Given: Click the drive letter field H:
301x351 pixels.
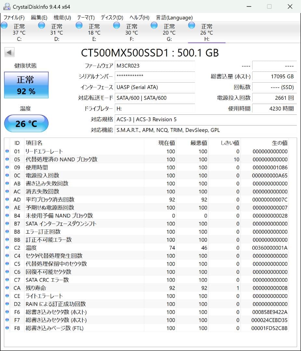Looking at the screenshot, I should coord(155,109).
